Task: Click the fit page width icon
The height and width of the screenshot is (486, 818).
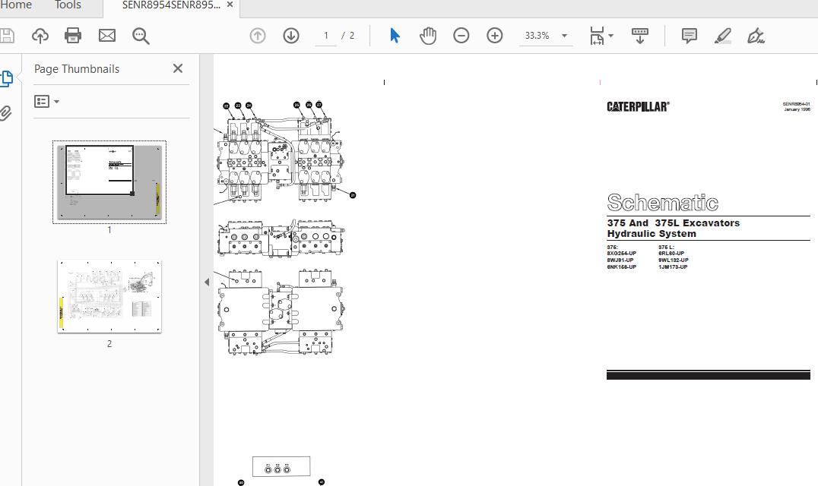Action: pos(597,36)
